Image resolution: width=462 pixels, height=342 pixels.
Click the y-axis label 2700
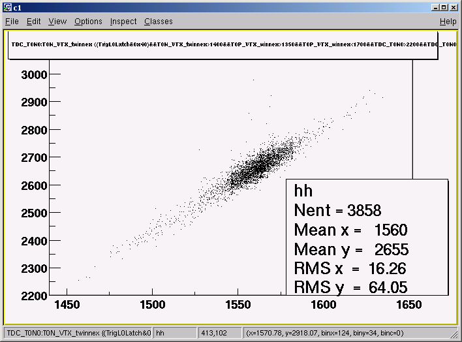(34, 158)
